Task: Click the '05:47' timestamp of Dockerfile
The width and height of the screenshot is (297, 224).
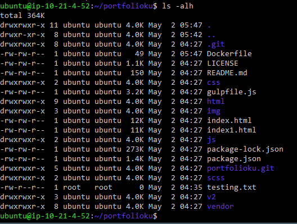Action: point(191,54)
